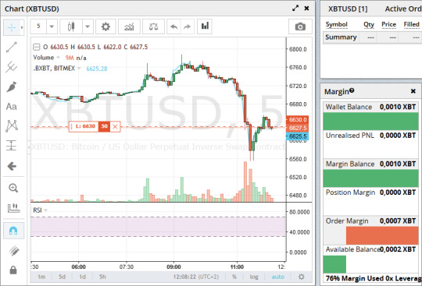Select the brush drawing tool
This screenshot has height=286, width=422.
coord(12,87)
